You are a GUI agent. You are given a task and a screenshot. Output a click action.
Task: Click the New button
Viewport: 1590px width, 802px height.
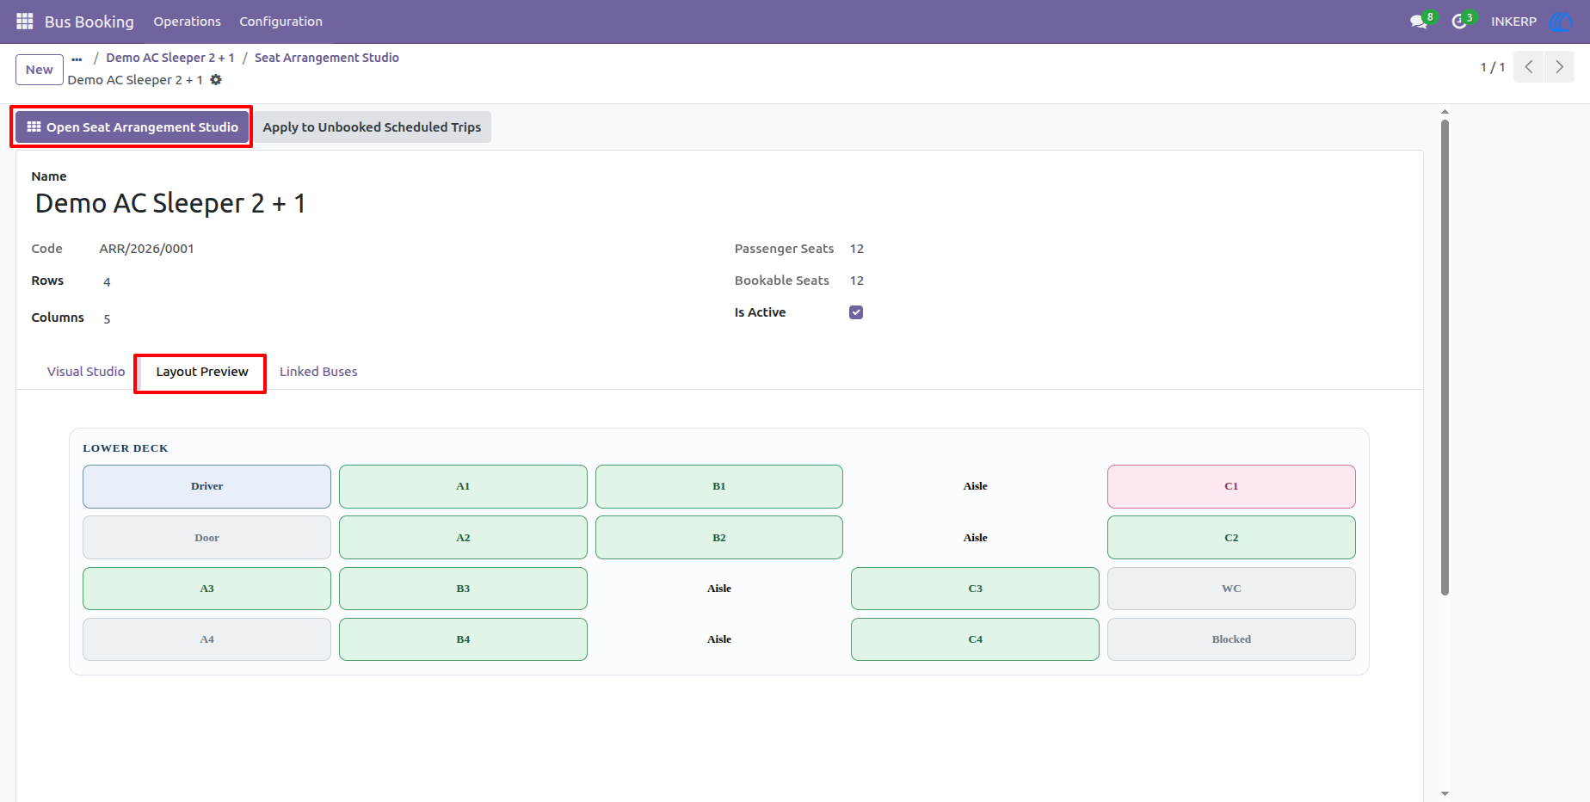click(40, 70)
